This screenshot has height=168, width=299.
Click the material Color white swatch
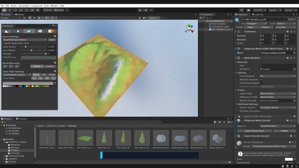pos(289,159)
